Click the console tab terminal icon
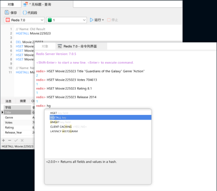 [x=60, y=46]
